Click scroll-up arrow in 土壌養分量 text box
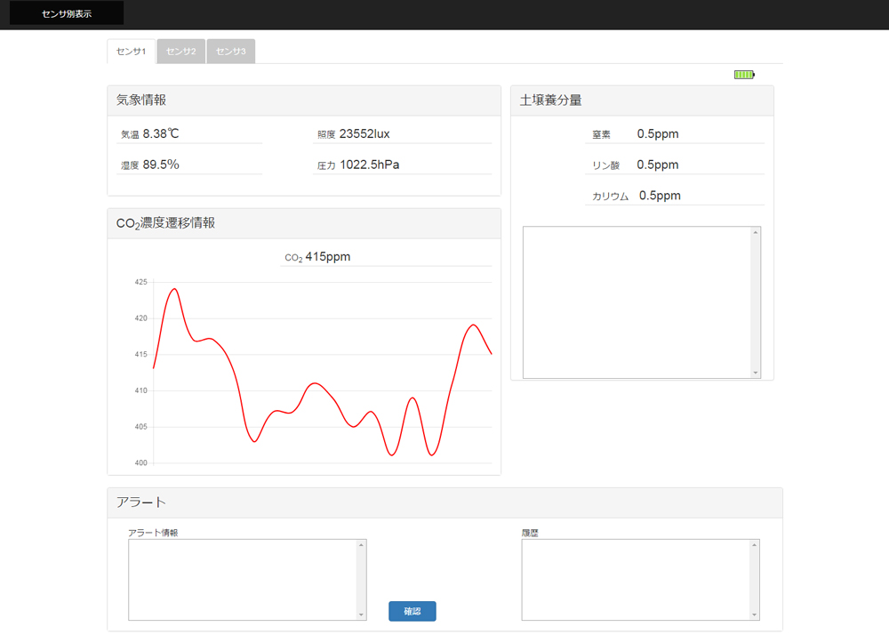The image size is (889, 643). 756,233
